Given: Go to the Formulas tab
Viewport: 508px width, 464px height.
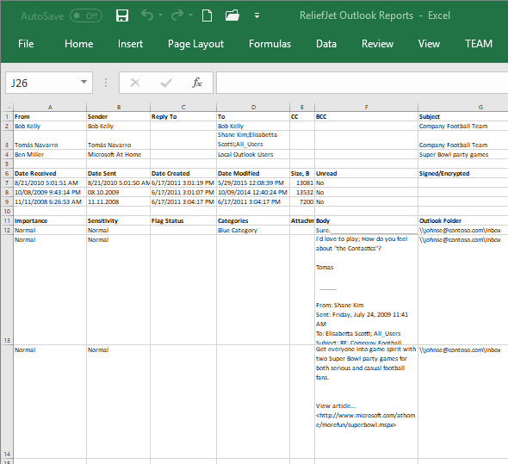Looking at the screenshot, I should coord(269,44).
